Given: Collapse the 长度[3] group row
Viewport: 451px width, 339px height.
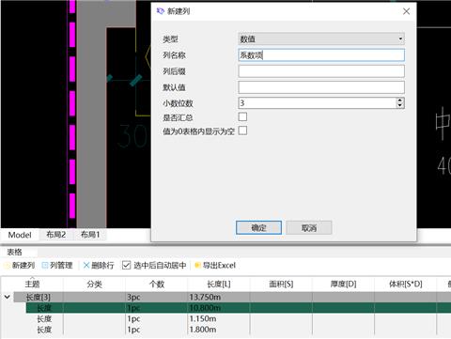Looking at the screenshot, I should 8,297.
